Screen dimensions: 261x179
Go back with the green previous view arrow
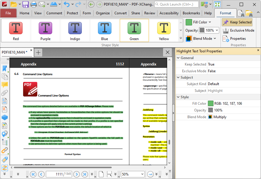point(91,4)
